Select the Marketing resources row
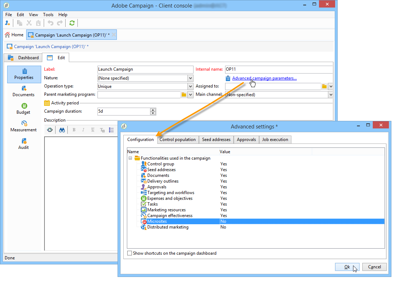Screen dimensions: 400x287 tap(256, 210)
